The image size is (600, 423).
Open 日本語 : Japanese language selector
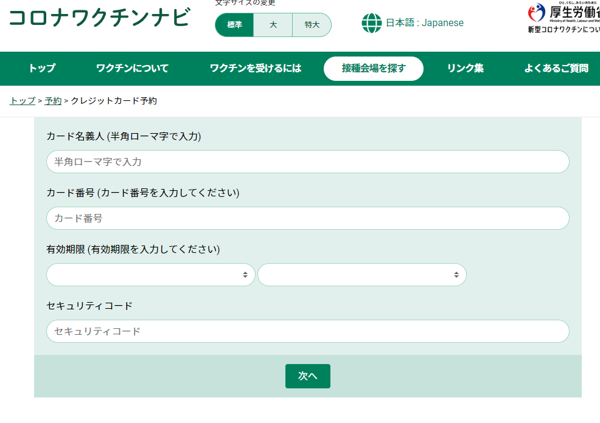(x=424, y=23)
